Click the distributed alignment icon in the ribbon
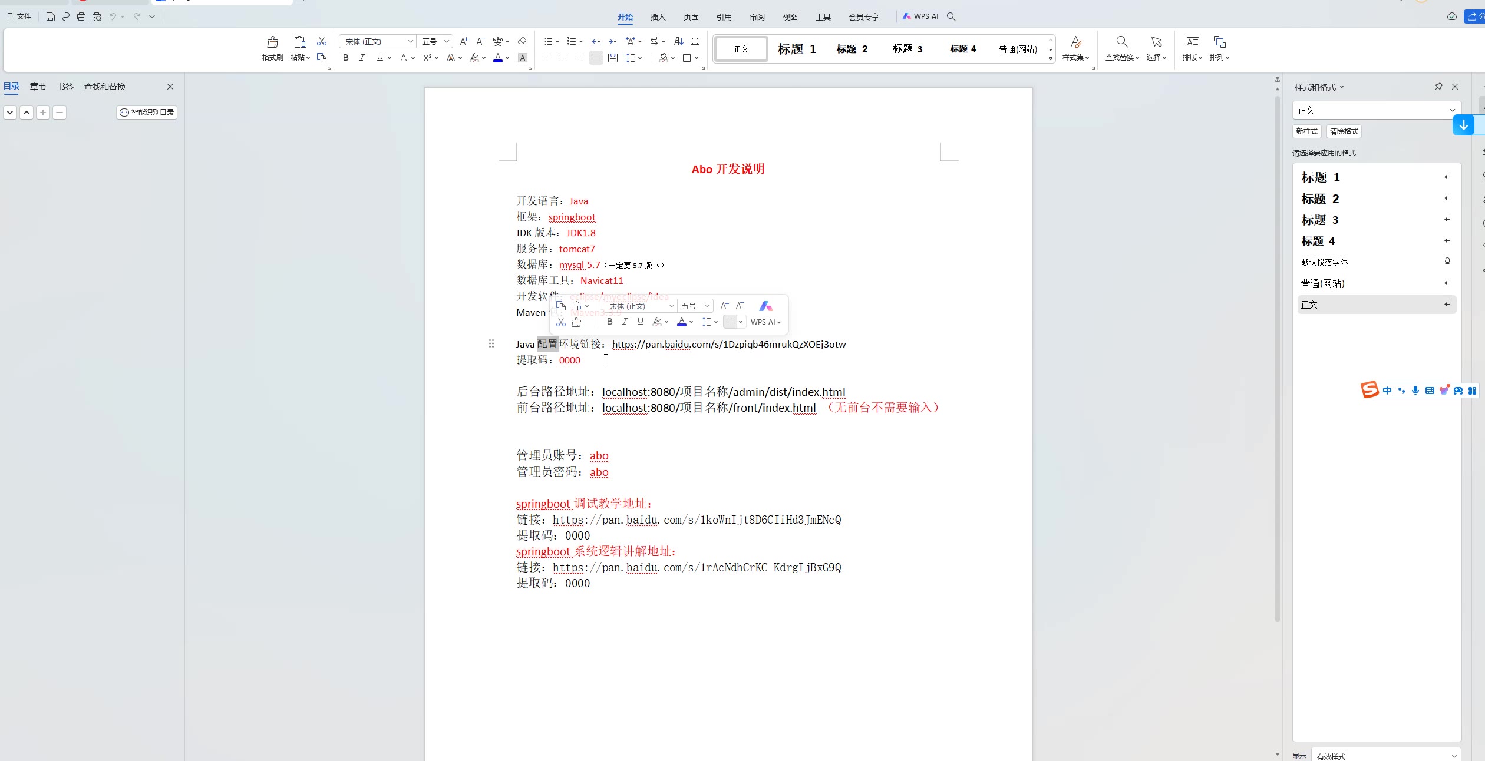Screen dimensions: 1485x761 (x=613, y=58)
